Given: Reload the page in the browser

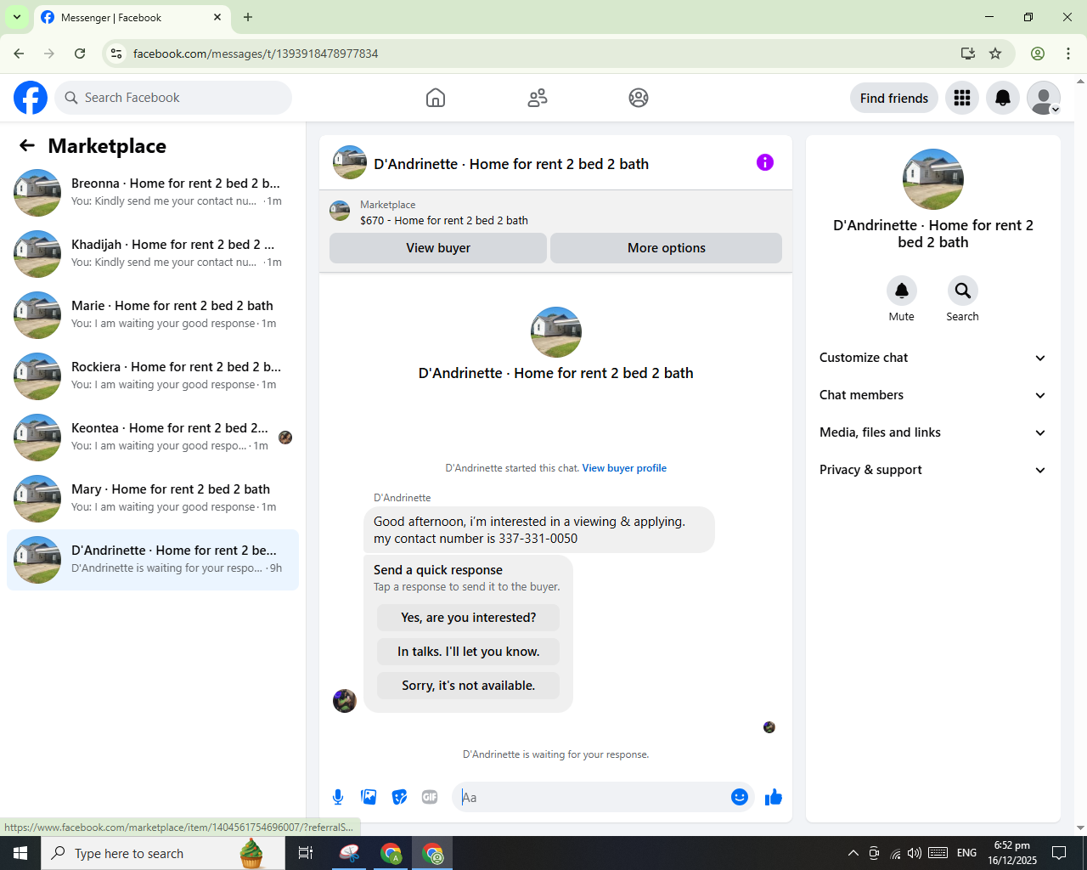Looking at the screenshot, I should click(x=80, y=54).
